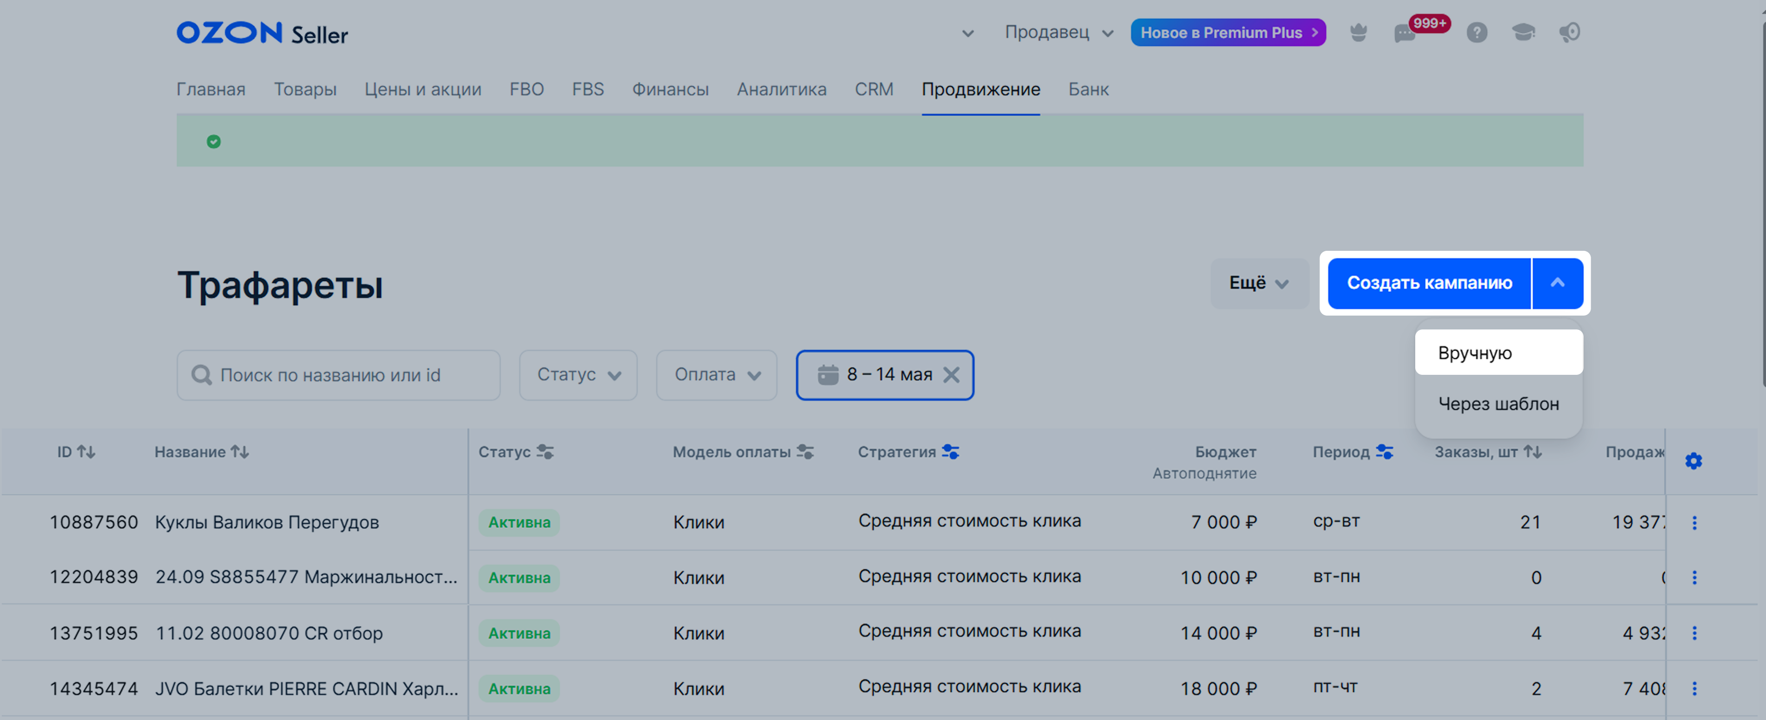This screenshot has height=720, width=1766.
Task: Open the Статус column filter icon
Action: pos(545,452)
